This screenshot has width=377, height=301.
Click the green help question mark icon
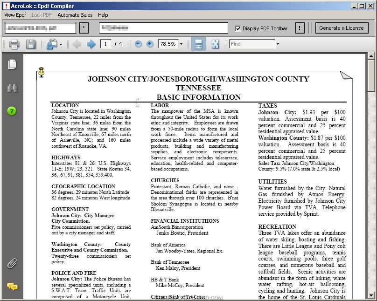pos(12,111)
